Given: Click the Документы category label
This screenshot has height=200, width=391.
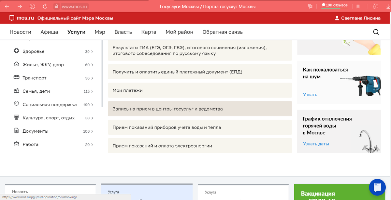Looking at the screenshot, I should [x=36, y=131].
